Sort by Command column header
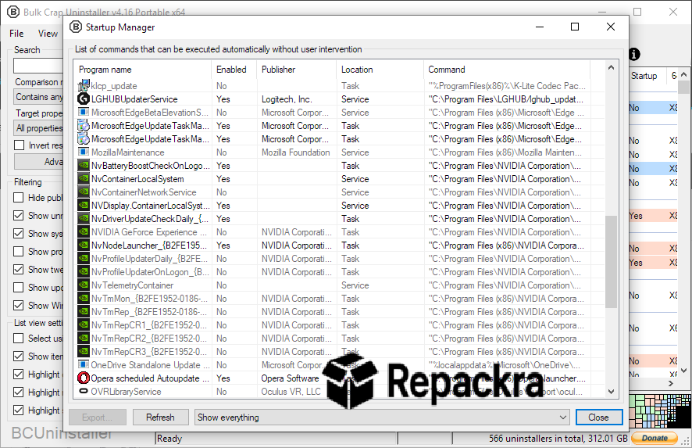Viewport: 692px width, 448px height. click(x=507, y=70)
